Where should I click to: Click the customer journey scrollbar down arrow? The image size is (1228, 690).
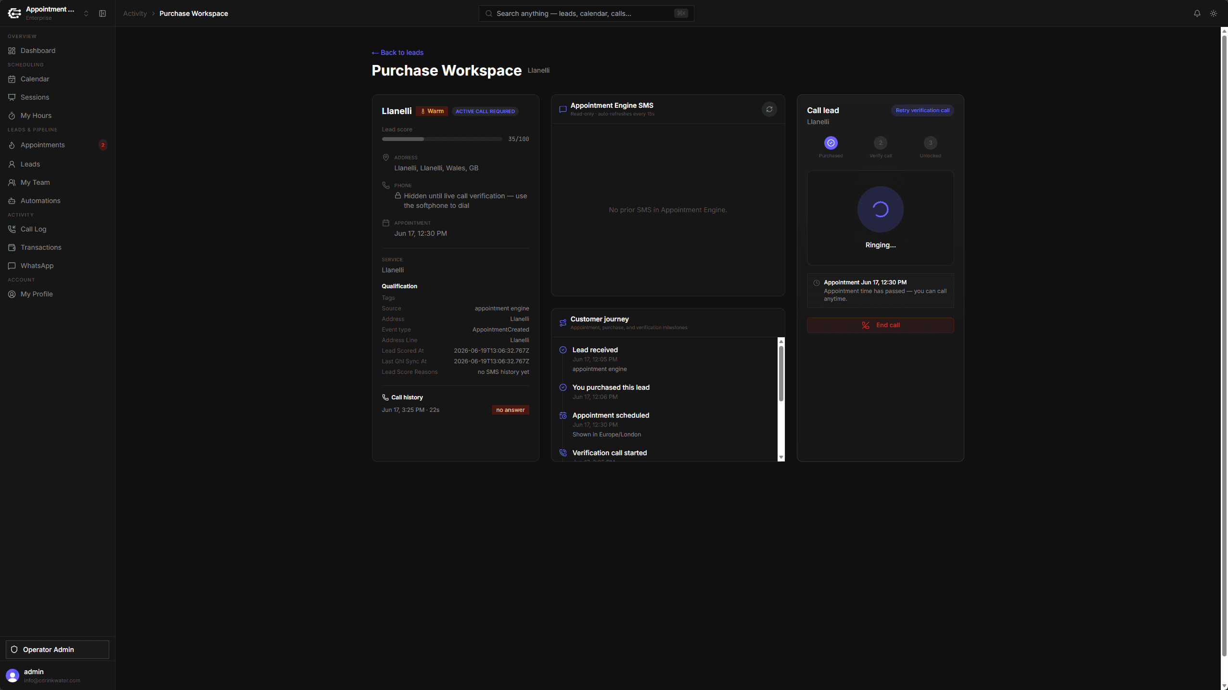(781, 458)
